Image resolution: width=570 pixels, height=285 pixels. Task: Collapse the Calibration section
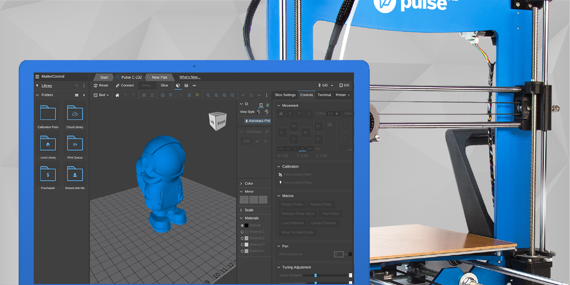tap(279, 166)
